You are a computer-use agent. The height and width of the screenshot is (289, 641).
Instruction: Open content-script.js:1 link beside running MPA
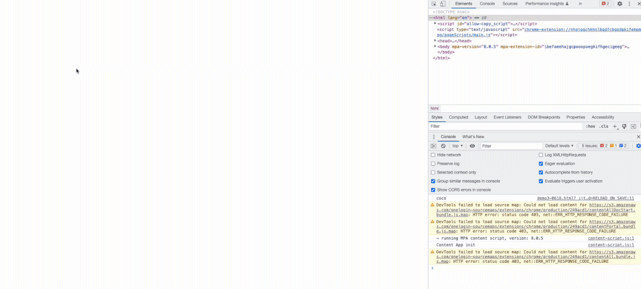pyautogui.click(x=611, y=238)
